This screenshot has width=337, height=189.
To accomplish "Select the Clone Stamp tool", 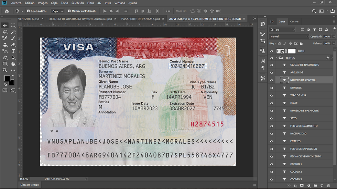I will (5, 45).
